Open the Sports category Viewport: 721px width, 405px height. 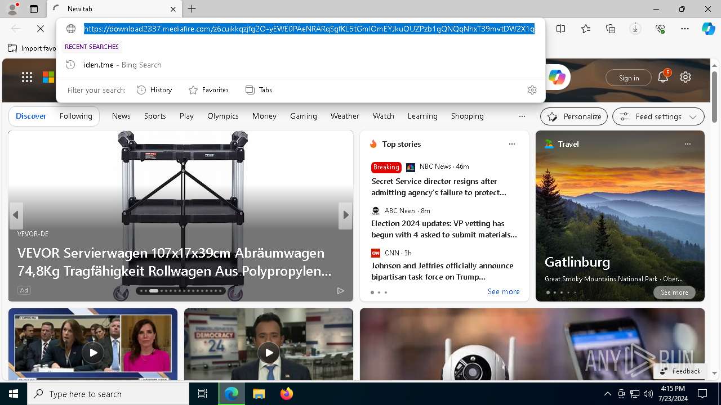click(x=155, y=116)
